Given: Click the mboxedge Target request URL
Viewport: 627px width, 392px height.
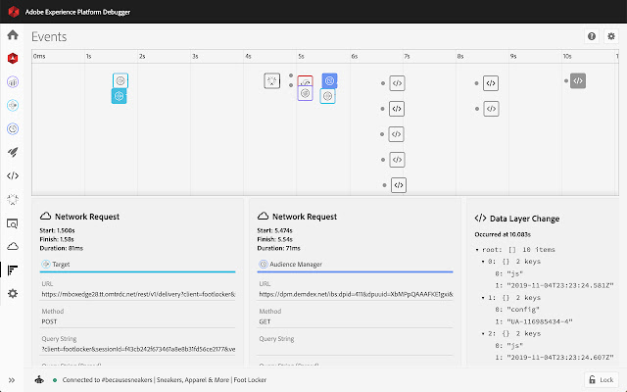Looking at the screenshot, I should click(x=137, y=294).
